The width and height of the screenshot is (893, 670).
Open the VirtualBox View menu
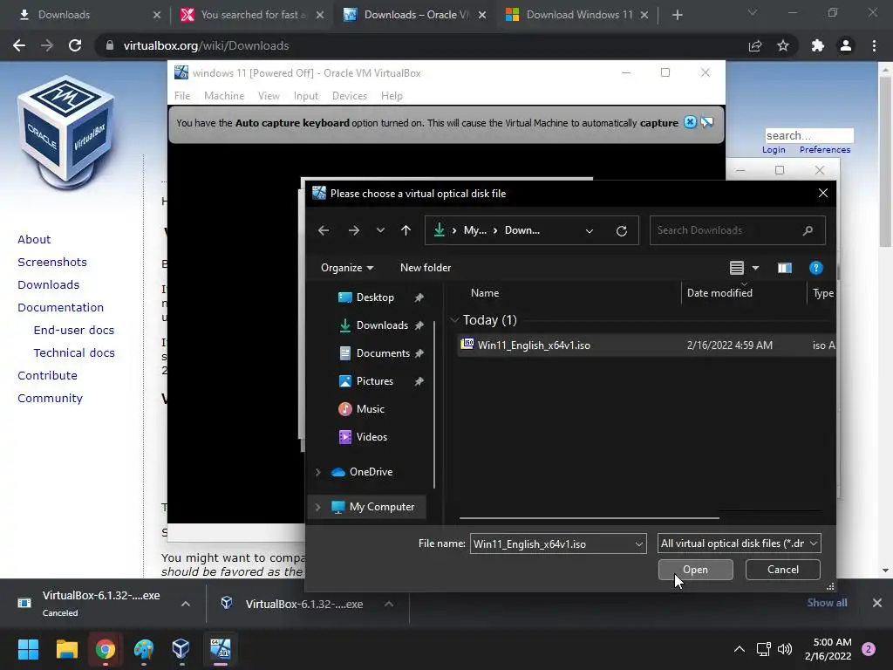coord(269,96)
